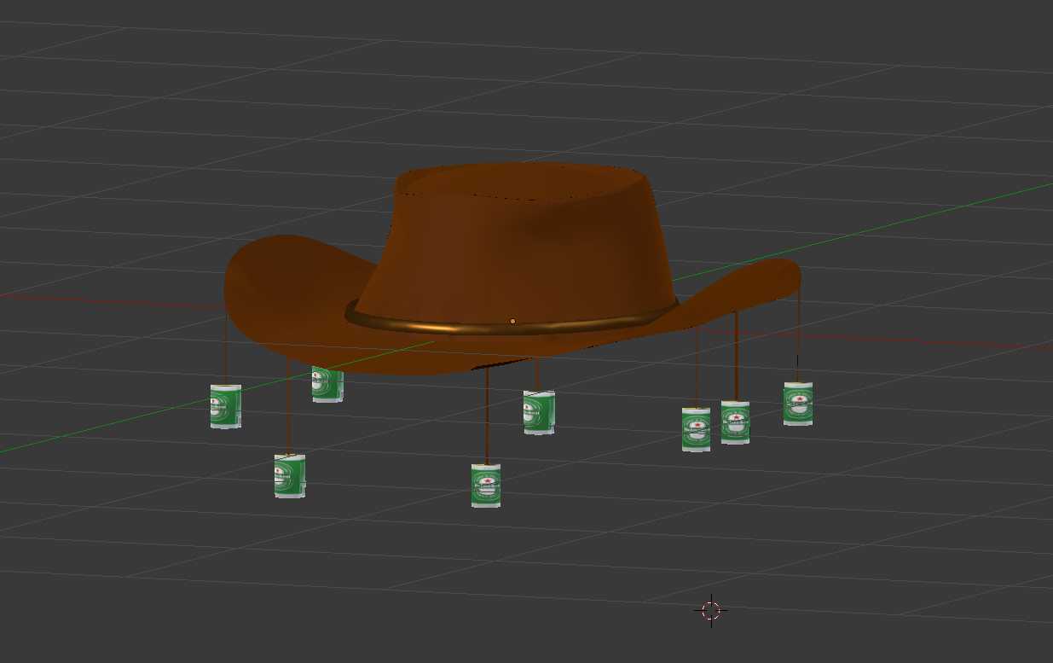Select the rightmost hanging green can
The image size is (1053, 663).
(798, 404)
